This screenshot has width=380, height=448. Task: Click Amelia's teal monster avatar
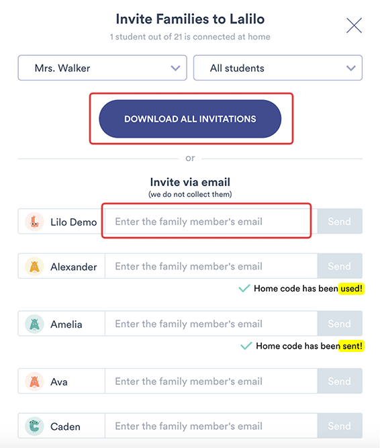[x=34, y=324]
